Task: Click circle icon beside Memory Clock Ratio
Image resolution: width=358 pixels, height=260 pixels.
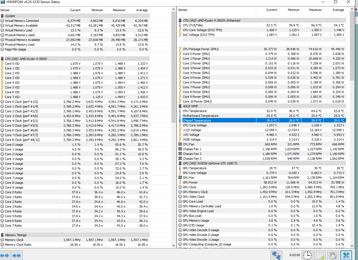Action: tap(2, 245)
